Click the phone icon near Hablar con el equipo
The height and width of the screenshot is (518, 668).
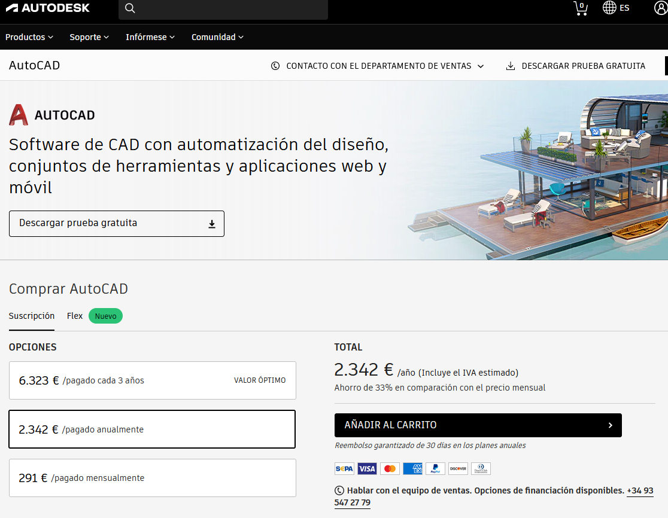pyautogui.click(x=339, y=490)
